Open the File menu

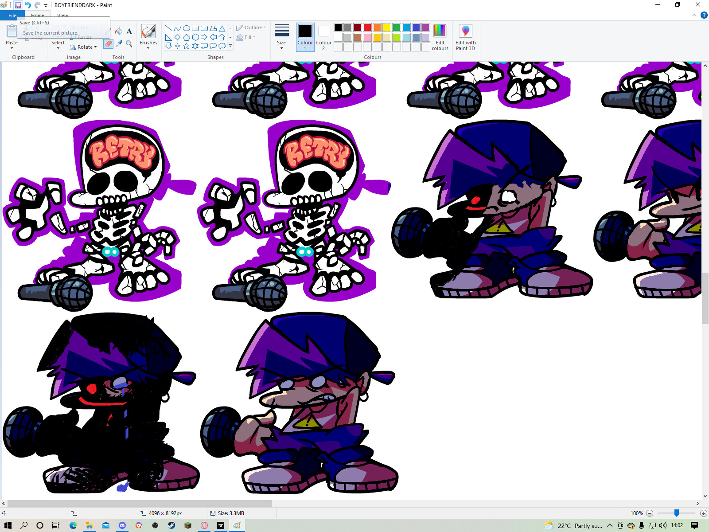pos(12,16)
